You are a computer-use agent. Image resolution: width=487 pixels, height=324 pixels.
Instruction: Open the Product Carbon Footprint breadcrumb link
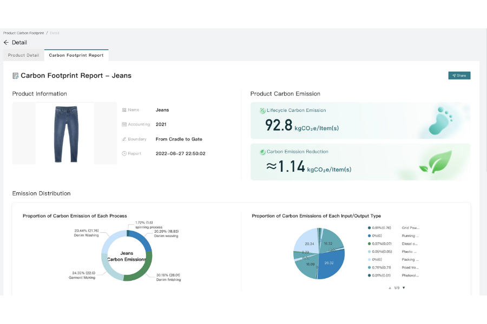pyautogui.click(x=23, y=33)
